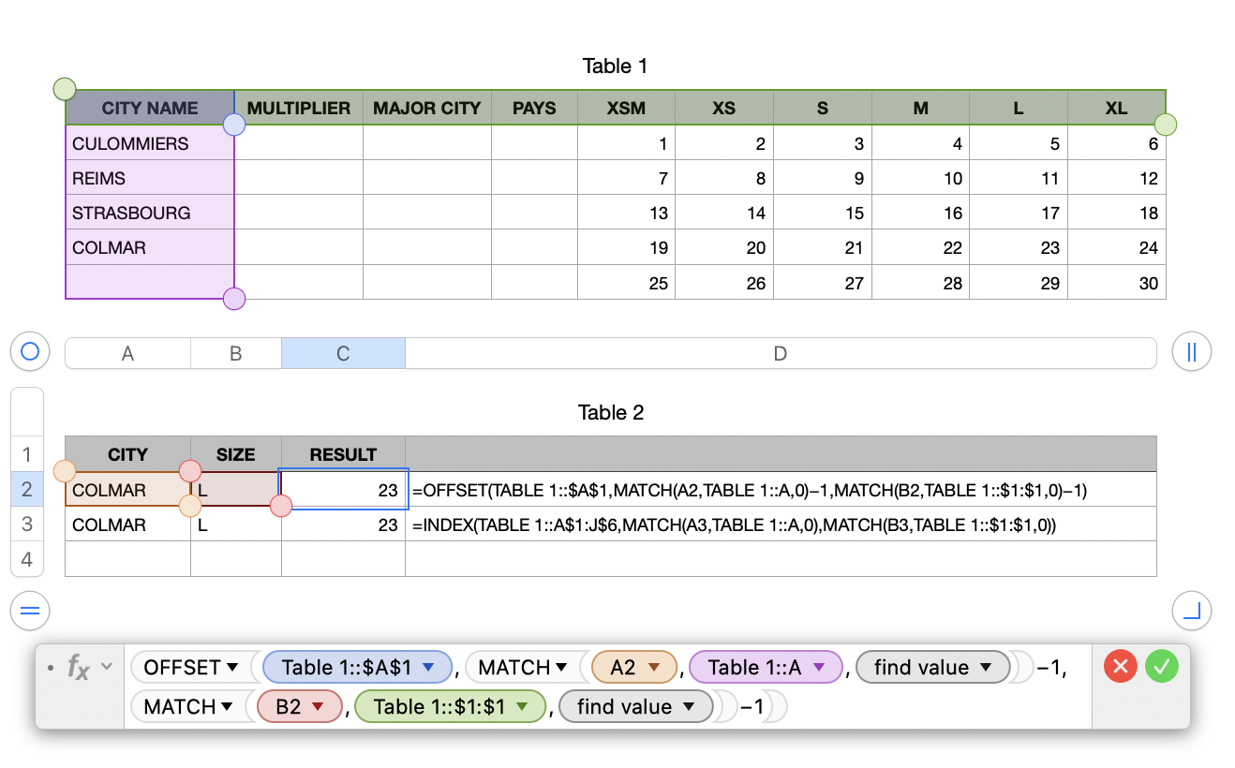Confirm the formula with the green checkmark
Screen dimensions: 1235x768
[1162, 667]
